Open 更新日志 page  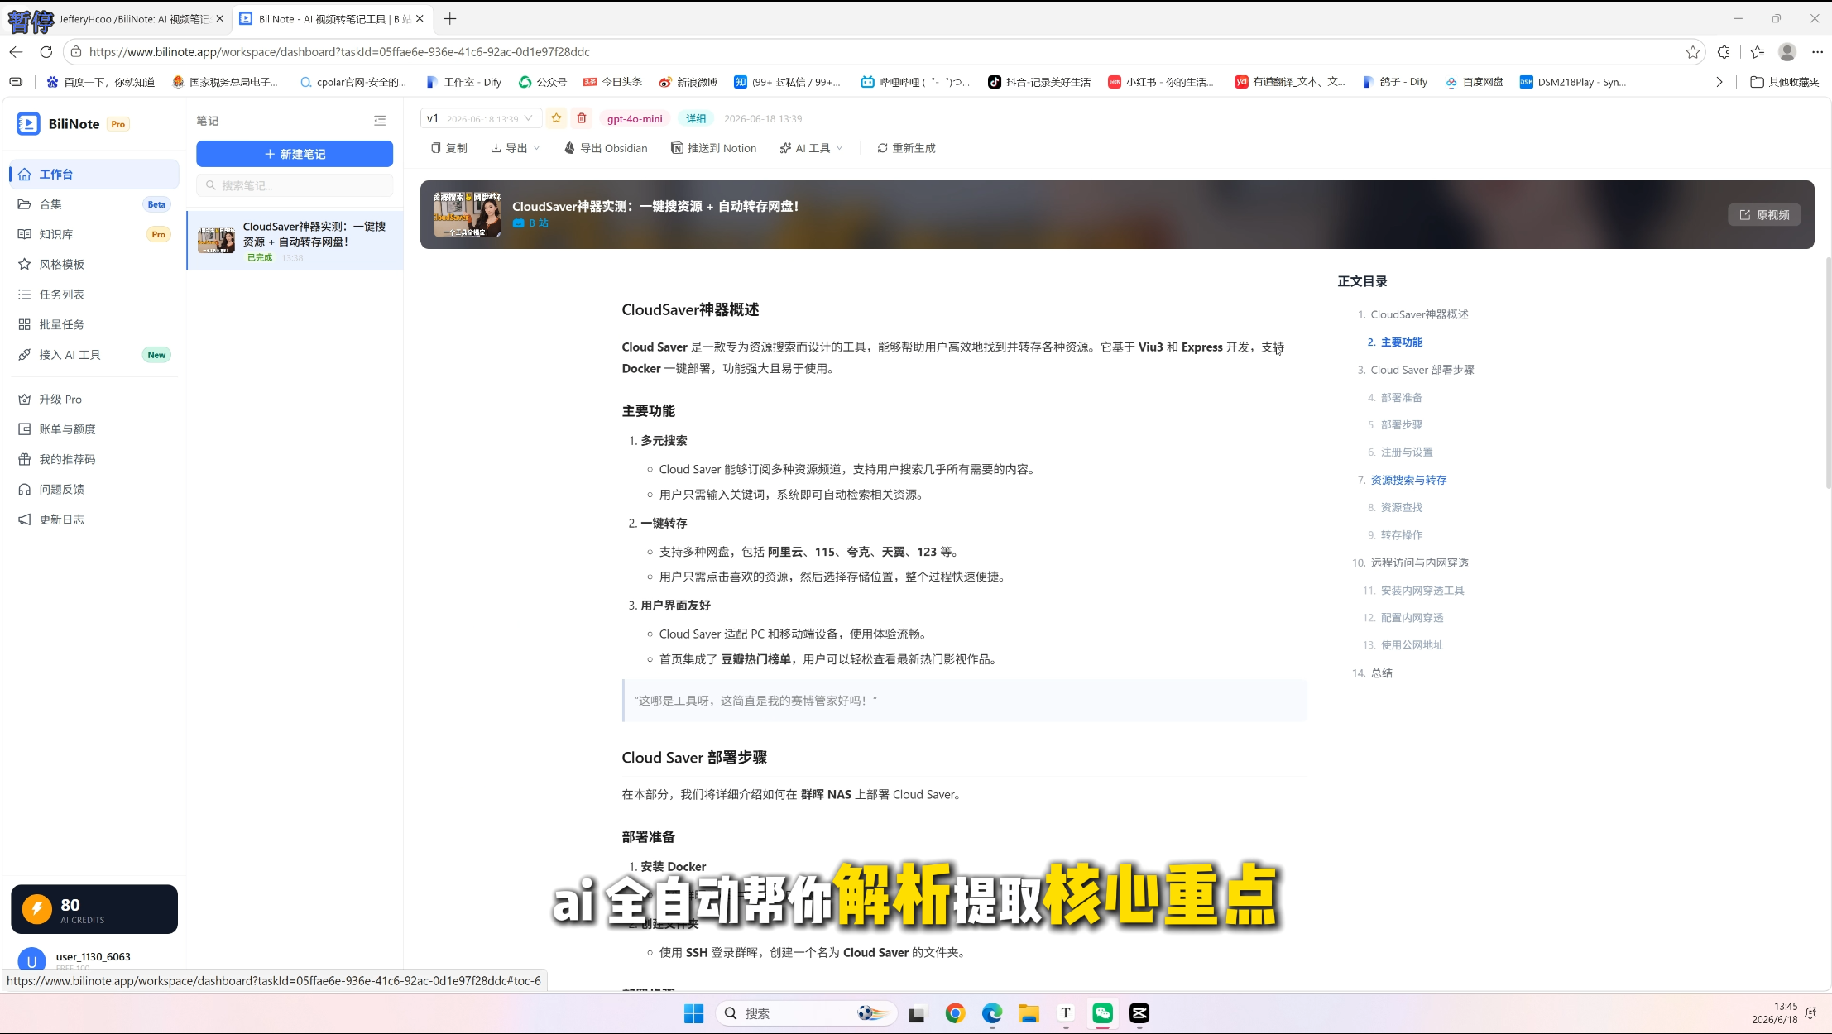pos(94,519)
